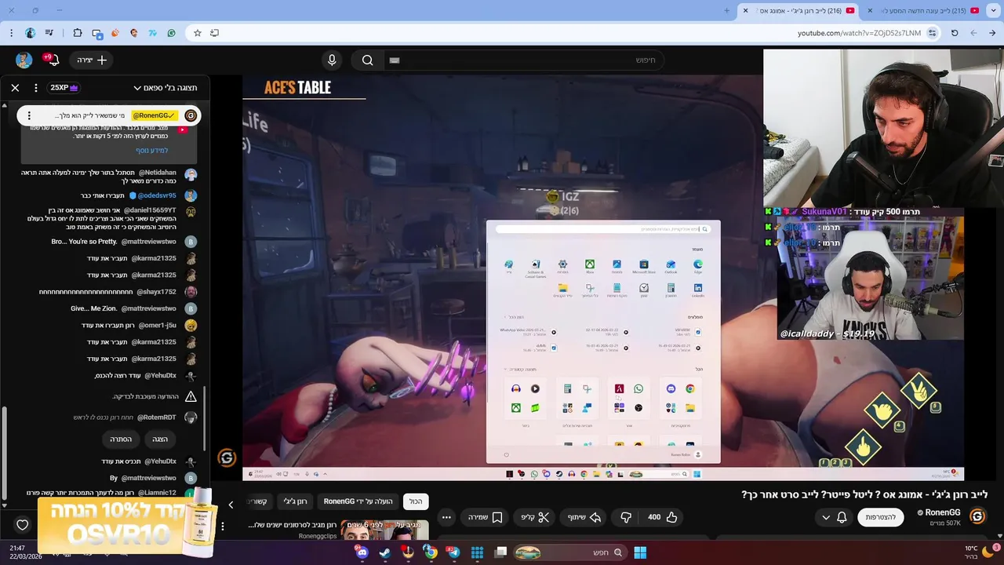The width and height of the screenshot is (1004, 565).
Task: Open live chat three-dot options menu
Action: 36,88
